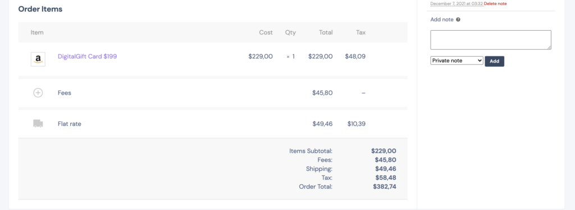
Task: Click the × 1 quantity value
Action: pyautogui.click(x=291, y=57)
